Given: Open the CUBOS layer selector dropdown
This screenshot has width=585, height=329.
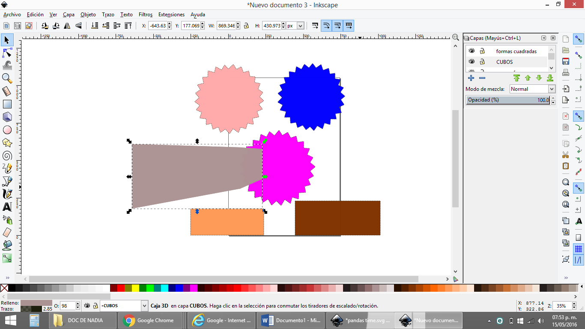Looking at the screenshot, I should pos(124,306).
